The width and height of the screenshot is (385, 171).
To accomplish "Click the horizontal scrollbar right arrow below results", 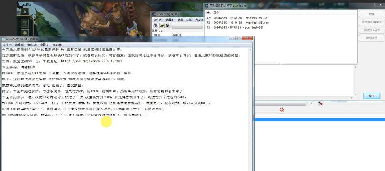I will coord(312,103).
